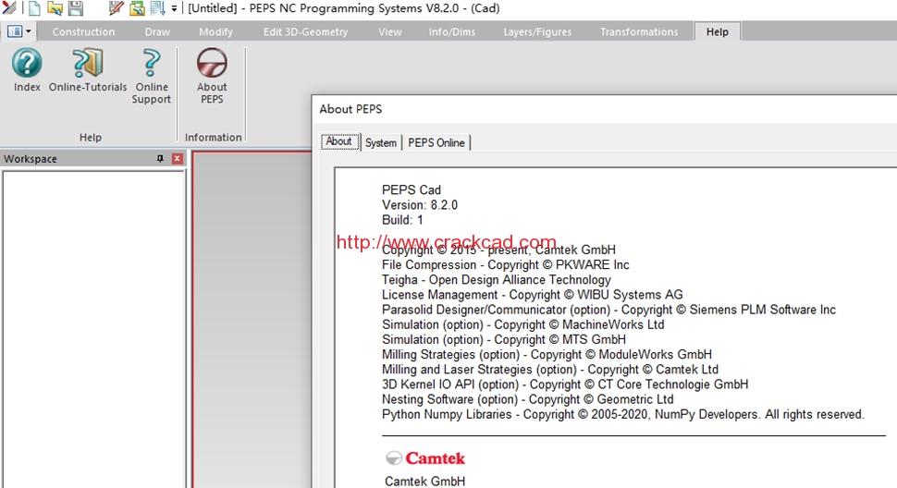The height and width of the screenshot is (488, 897).
Task: Click the 'PEPS Cad' heading text
Action: coord(412,189)
